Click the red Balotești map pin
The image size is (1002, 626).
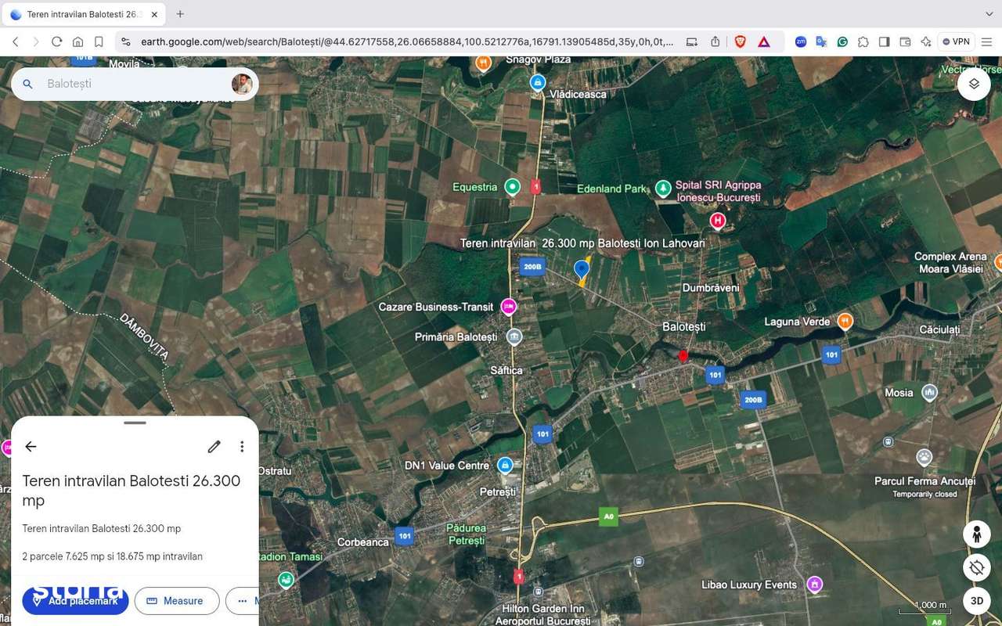[x=683, y=355]
